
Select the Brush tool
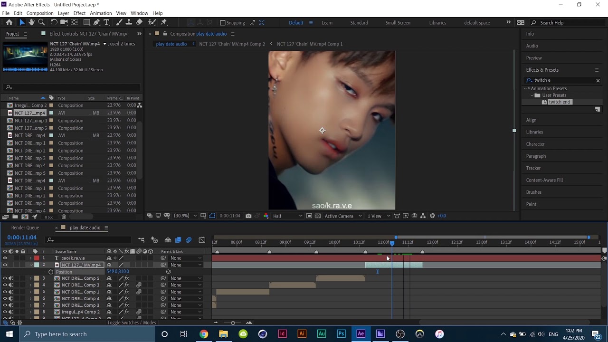(x=119, y=22)
